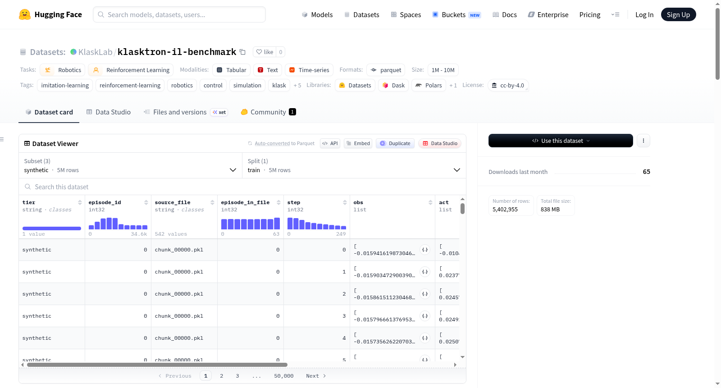Like the klasktron-il-benchmark dataset

265,52
